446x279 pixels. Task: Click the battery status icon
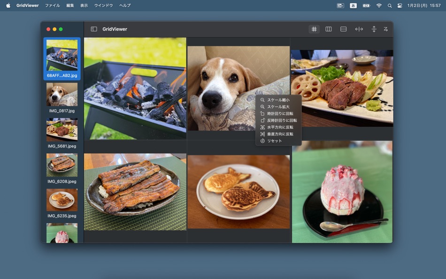point(366,6)
